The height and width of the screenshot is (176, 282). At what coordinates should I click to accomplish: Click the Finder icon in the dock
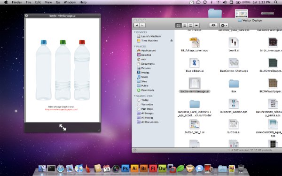point(42,168)
